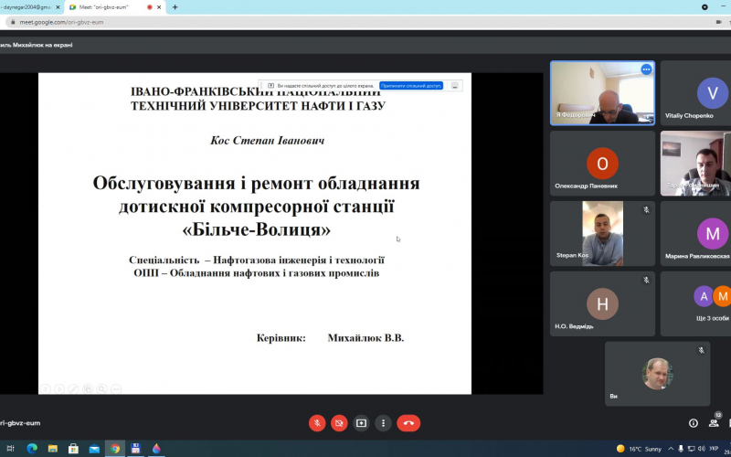Minimize the screen sharing notification bar
Image resolution: width=731 pixels, height=457 pixels.
pyautogui.click(x=455, y=86)
